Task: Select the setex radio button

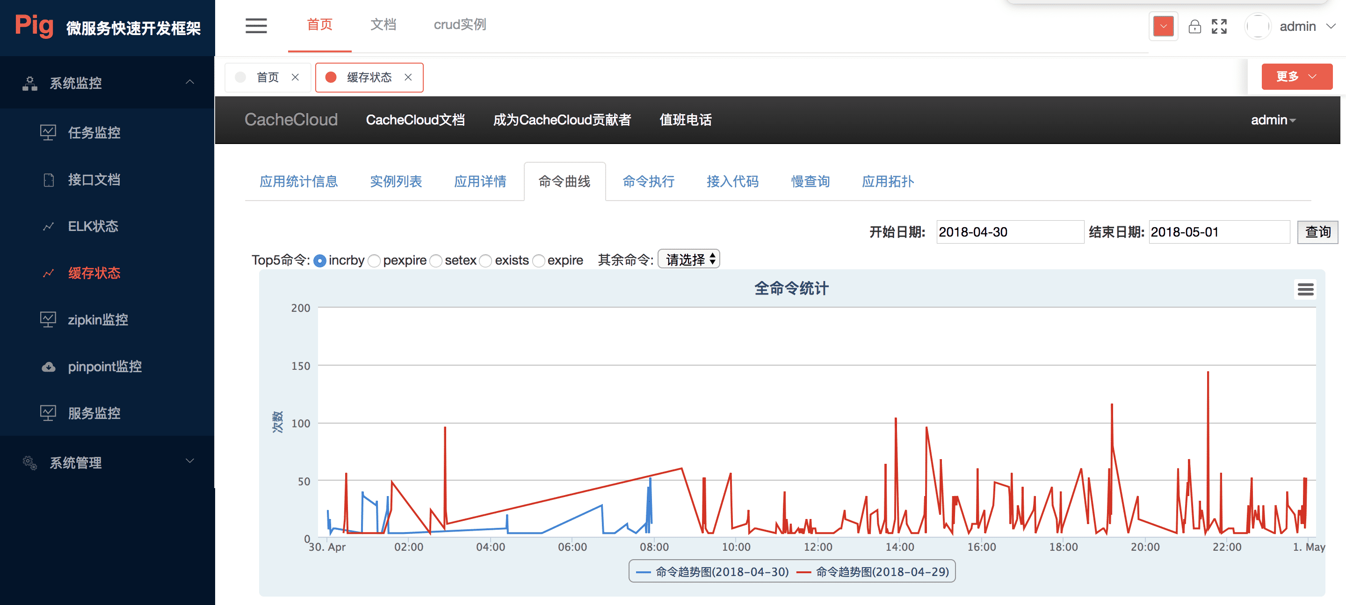Action: (x=436, y=261)
